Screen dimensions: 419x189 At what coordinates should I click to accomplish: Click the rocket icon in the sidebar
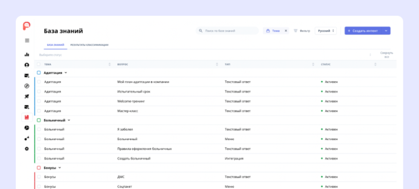pyautogui.click(x=27, y=96)
